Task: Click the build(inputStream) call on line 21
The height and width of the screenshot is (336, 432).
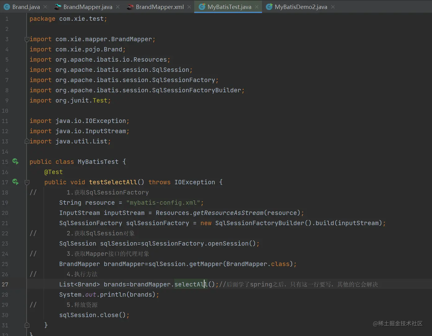Action: 349,223
